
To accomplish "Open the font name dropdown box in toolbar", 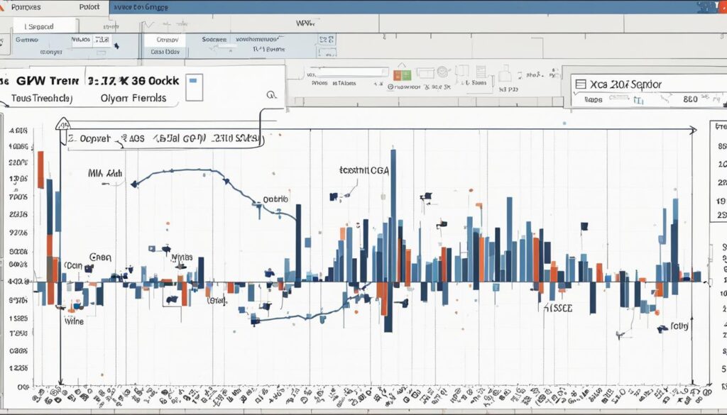I will [x=347, y=72].
